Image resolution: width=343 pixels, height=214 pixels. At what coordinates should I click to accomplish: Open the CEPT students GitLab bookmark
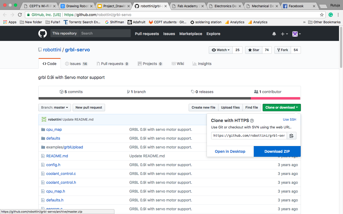coord(168,22)
